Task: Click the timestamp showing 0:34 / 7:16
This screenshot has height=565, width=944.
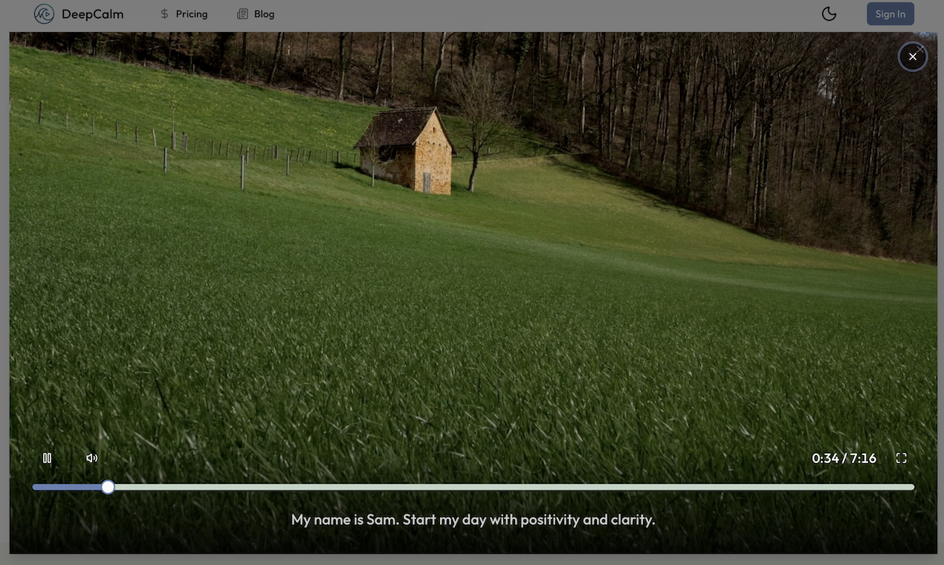Action: [844, 458]
